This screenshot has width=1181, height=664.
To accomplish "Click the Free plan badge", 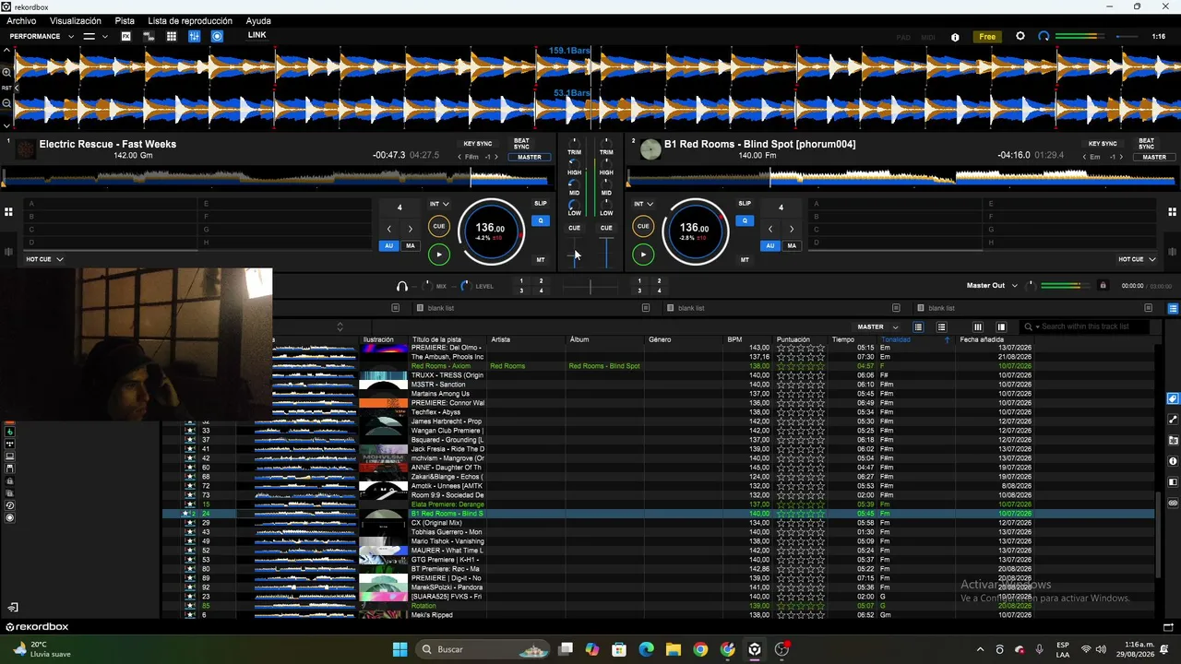I will pos(987,37).
